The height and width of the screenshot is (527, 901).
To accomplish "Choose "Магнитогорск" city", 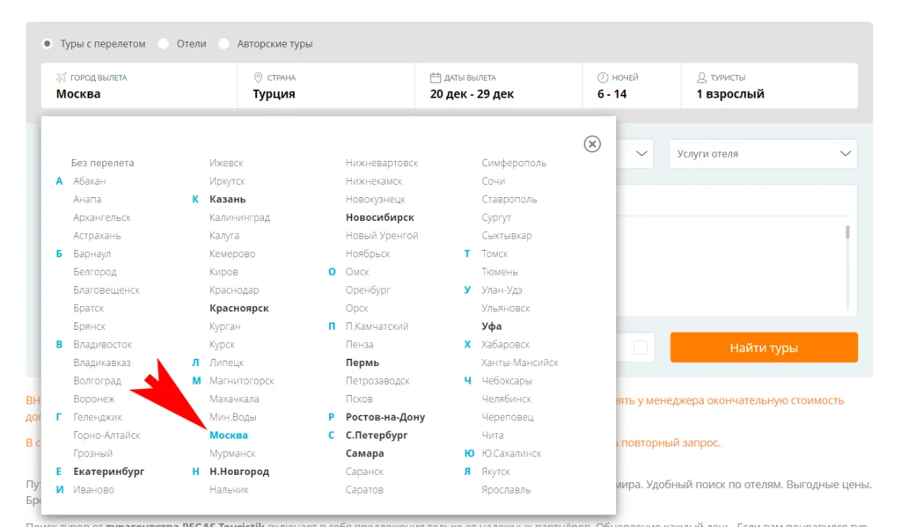I will coord(241,380).
